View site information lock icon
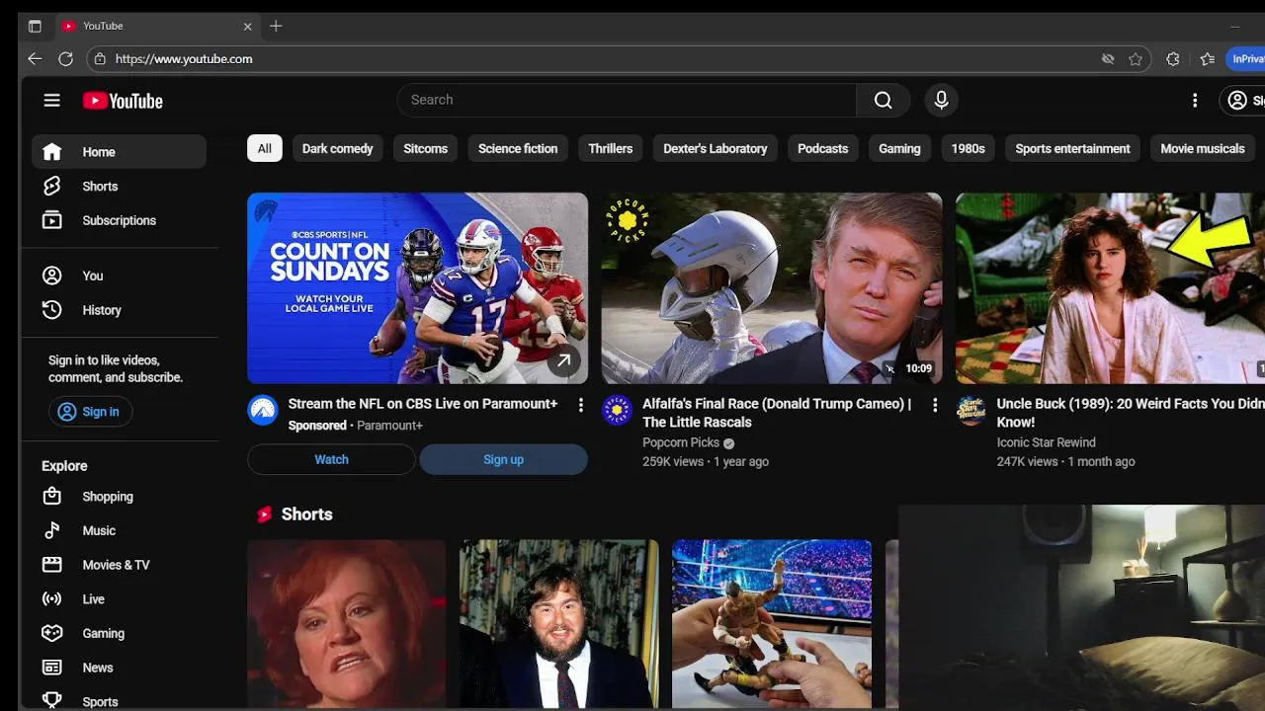Image resolution: width=1265 pixels, height=711 pixels. click(x=99, y=59)
